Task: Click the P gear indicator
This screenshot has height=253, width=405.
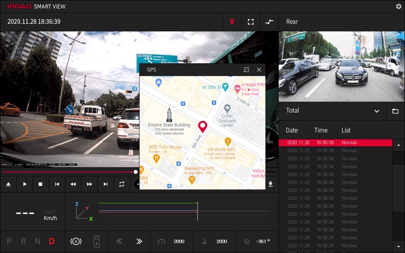Action: point(9,241)
